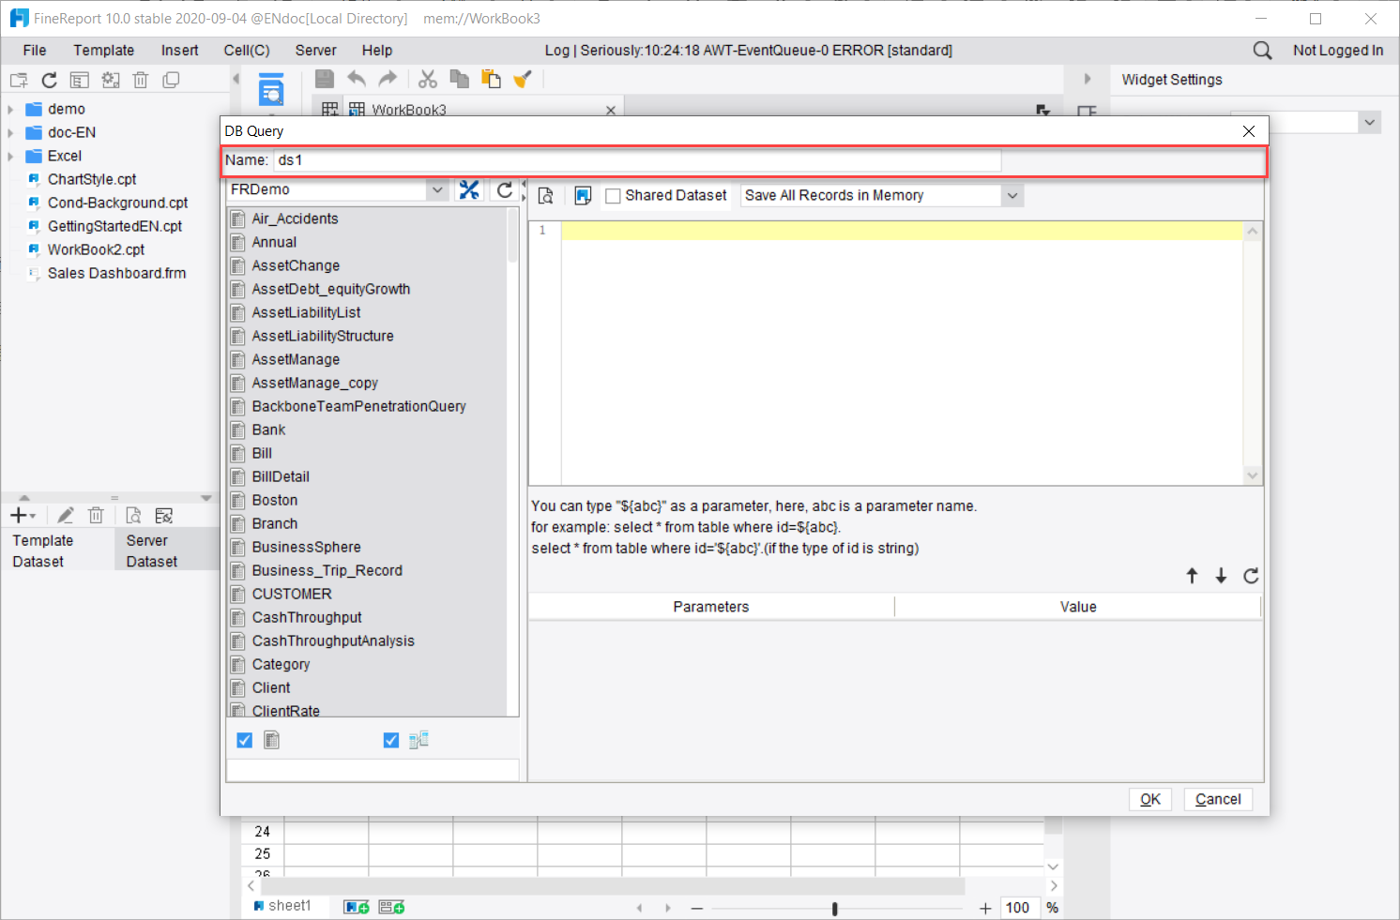1400x920 pixels.
Task: Open the search magnifier beside Not Logged In
Action: tap(1263, 51)
